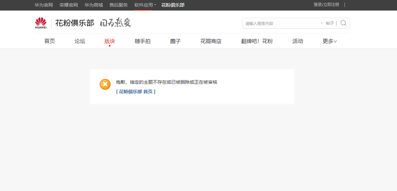397x191 pixels.
Task: Open the 随手拍 navigation tab
Action: [x=142, y=41]
